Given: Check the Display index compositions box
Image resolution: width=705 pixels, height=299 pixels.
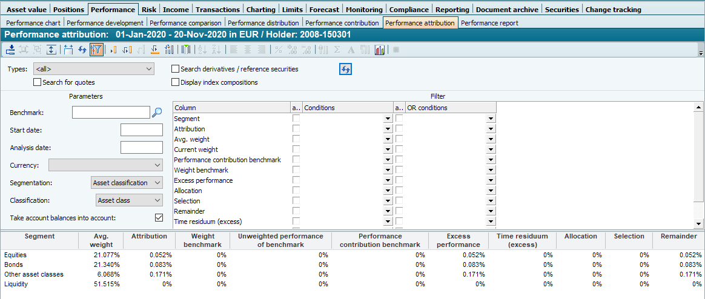Looking at the screenshot, I should coord(176,82).
